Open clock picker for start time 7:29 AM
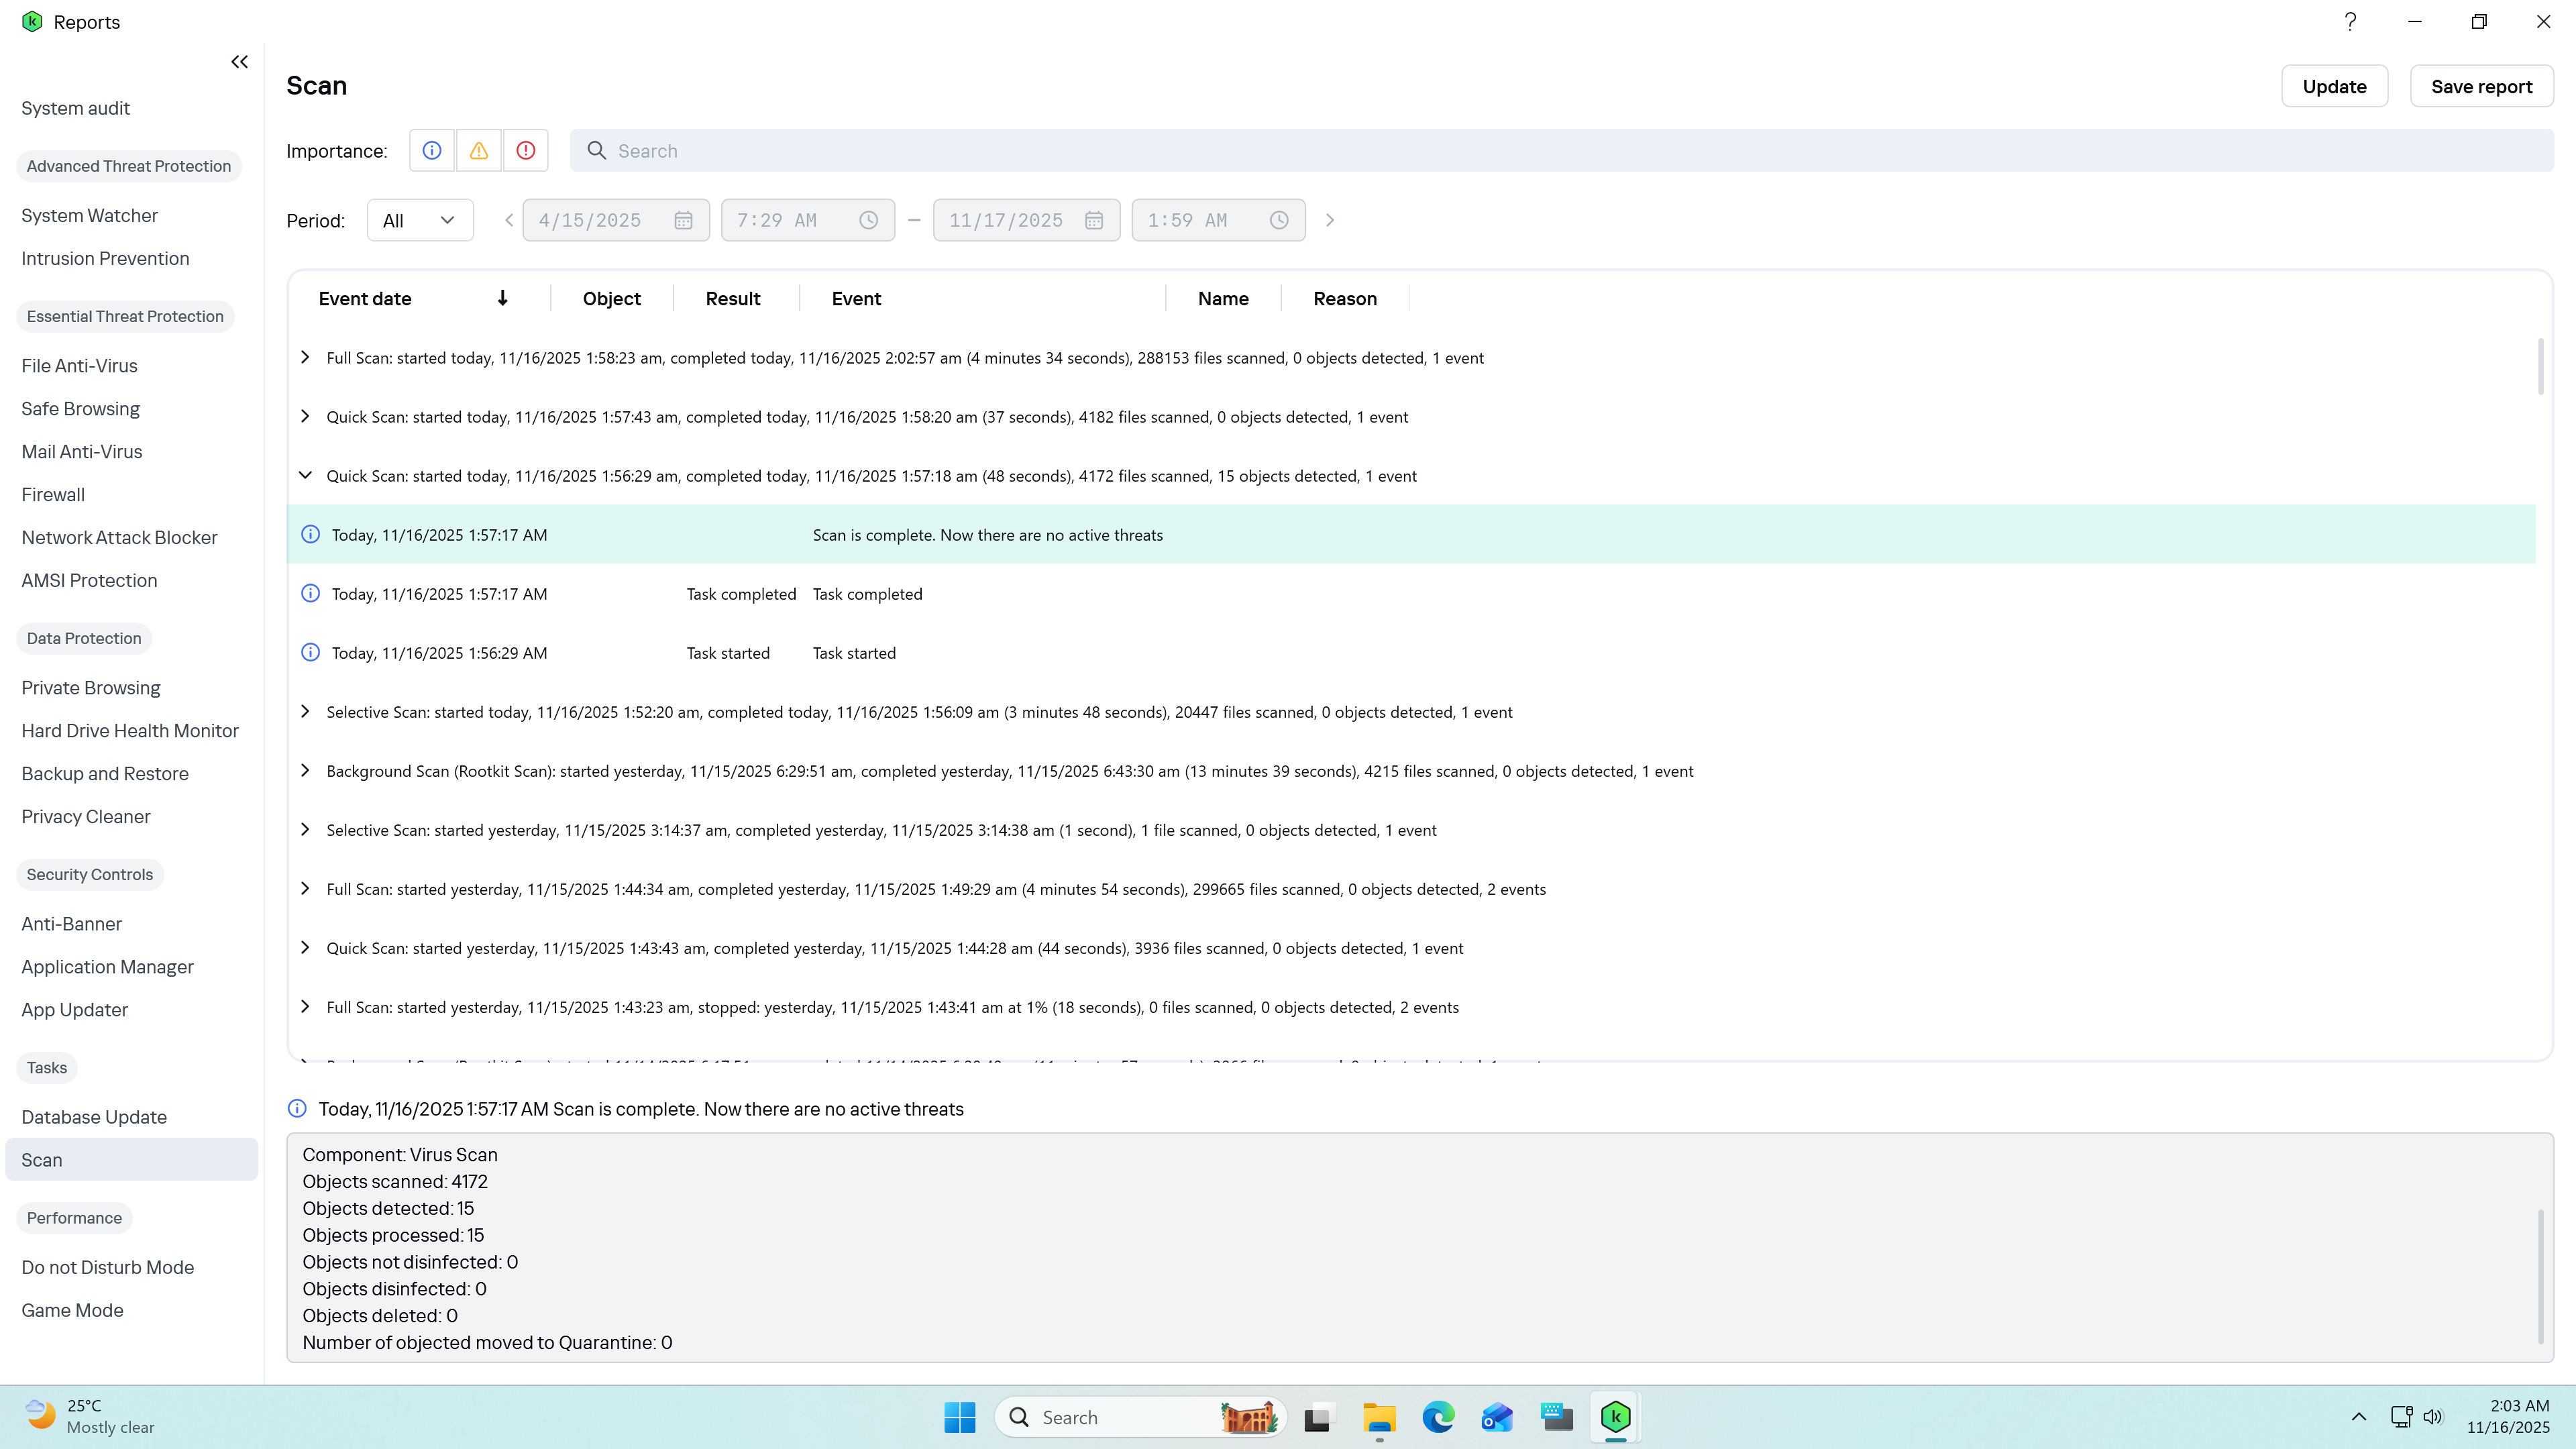 click(869, 220)
